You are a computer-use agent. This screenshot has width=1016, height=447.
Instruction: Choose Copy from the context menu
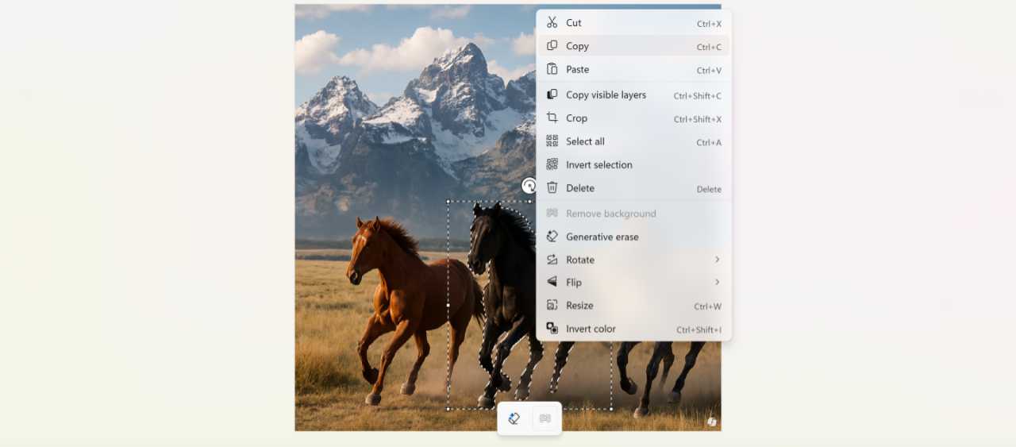click(633, 46)
